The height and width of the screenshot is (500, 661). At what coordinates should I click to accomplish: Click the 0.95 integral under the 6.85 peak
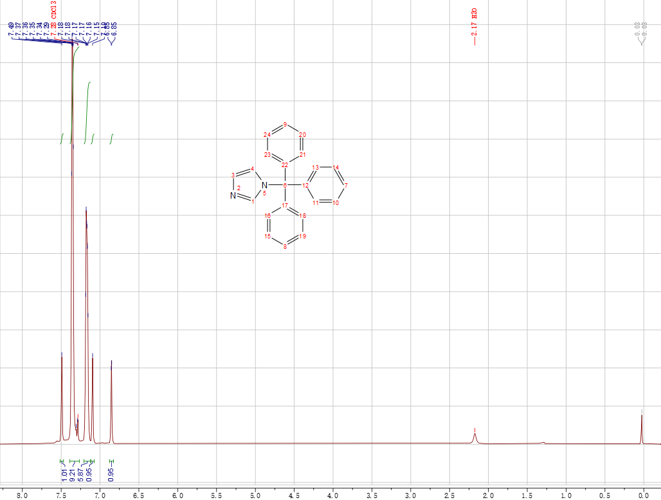coord(111,475)
